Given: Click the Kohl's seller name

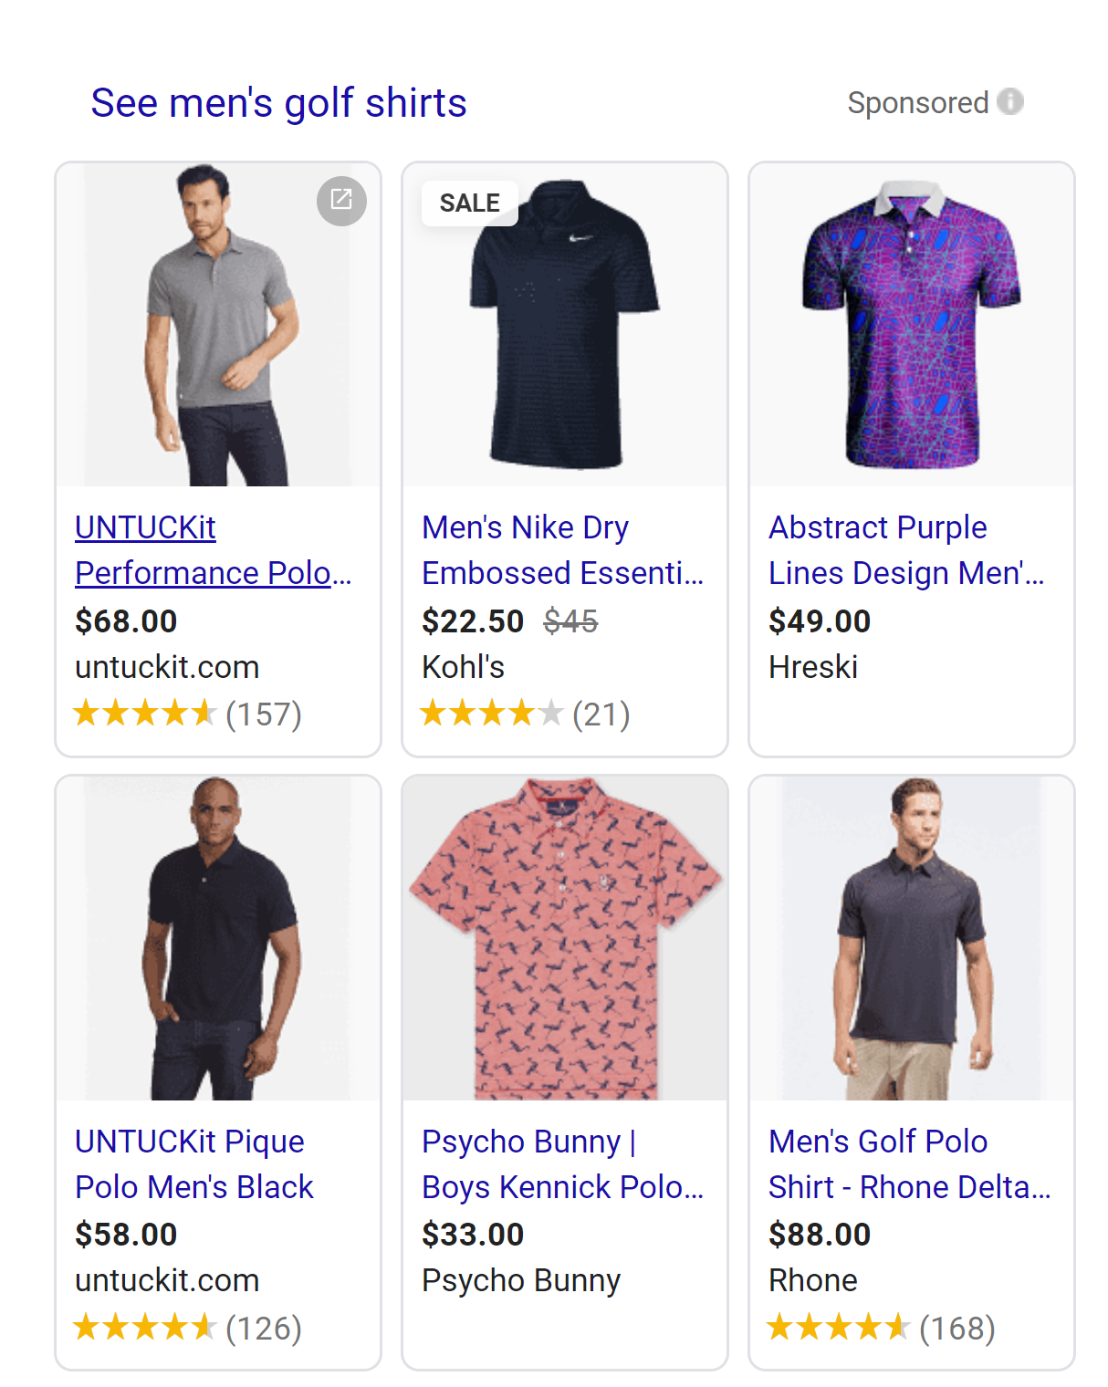Looking at the screenshot, I should pyautogui.click(x=463, y=667).
